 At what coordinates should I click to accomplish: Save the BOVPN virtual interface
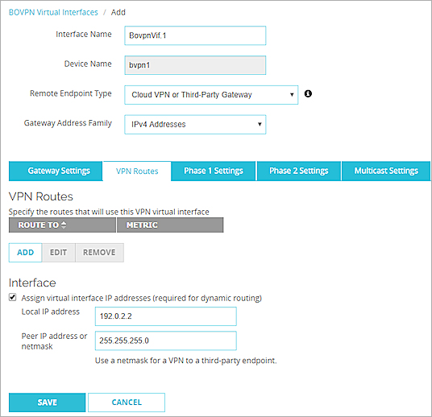point(47,403)
